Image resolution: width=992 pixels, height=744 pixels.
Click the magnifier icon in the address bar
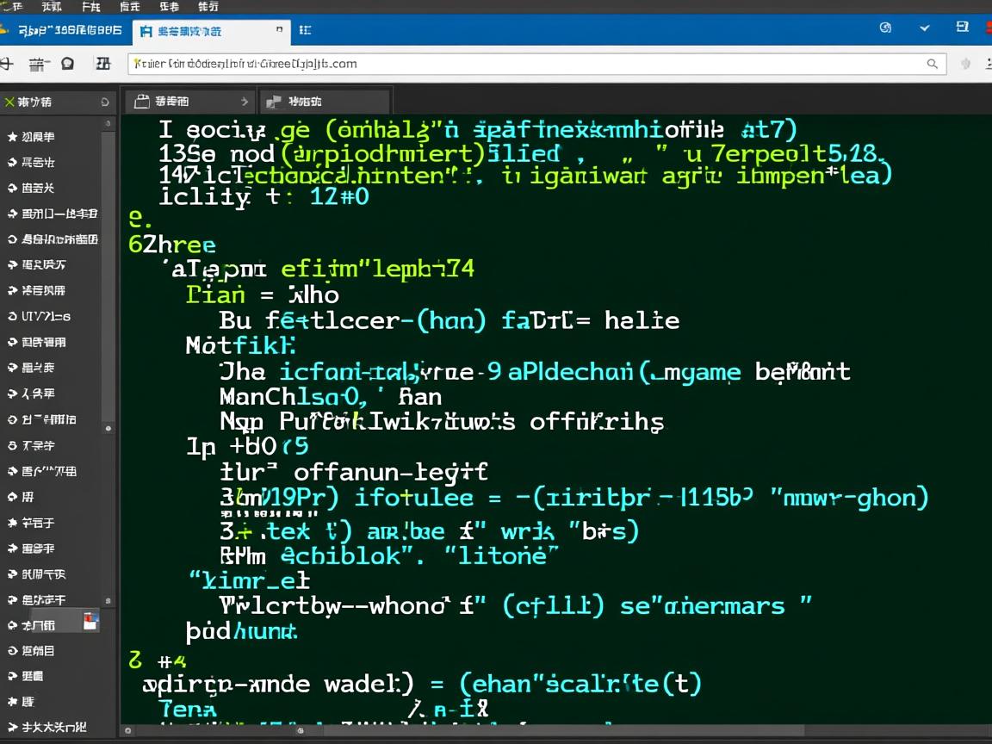(932, 64)
